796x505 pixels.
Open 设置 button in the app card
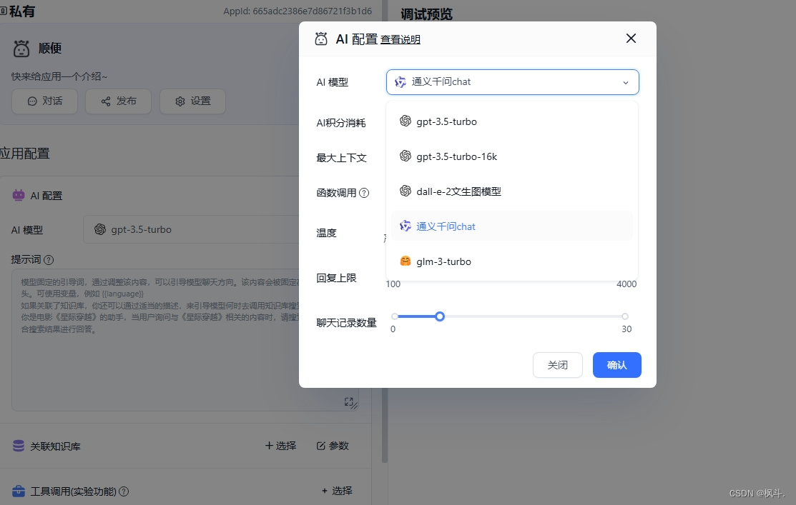(x=192, y=101)
